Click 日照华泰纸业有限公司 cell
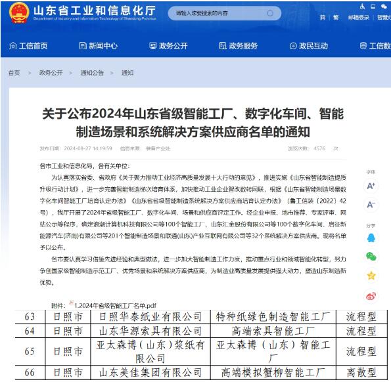The image size is (391, 382). pos(150,317)
